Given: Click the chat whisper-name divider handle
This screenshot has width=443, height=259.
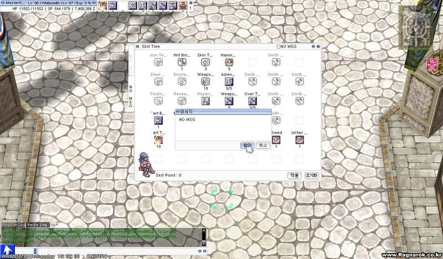Looking at the screenshot, I should click(x=35, y=251).
